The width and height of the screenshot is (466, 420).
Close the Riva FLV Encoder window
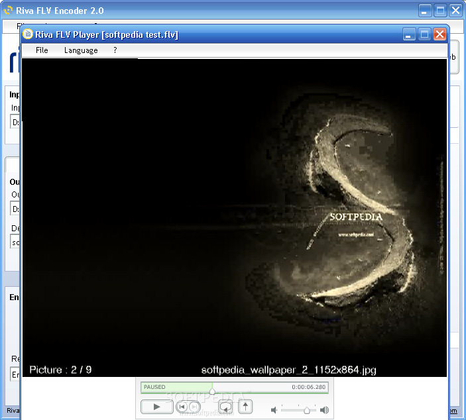455,11
